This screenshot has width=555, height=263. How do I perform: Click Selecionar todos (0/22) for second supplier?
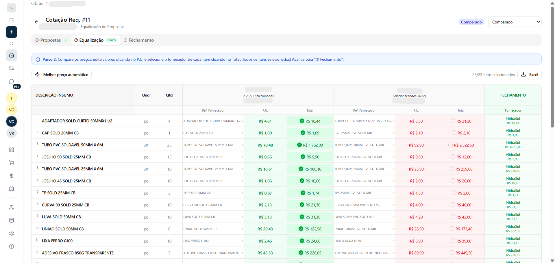coord(409,96)
